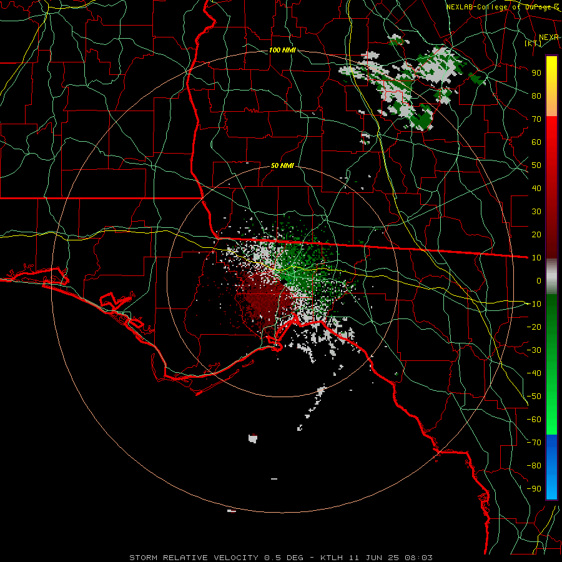Click the Storm Relative Velocity KTLH caption

pos(280,558)
